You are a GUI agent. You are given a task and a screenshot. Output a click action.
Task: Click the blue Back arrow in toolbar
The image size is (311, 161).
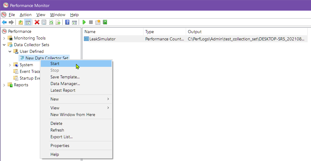click(x=4, y=22)
